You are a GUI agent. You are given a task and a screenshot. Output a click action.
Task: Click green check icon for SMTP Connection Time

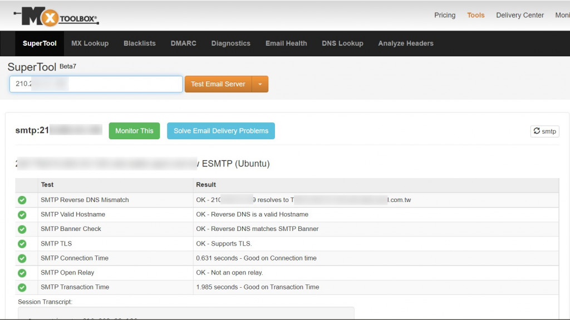click(x=22, y=258)
